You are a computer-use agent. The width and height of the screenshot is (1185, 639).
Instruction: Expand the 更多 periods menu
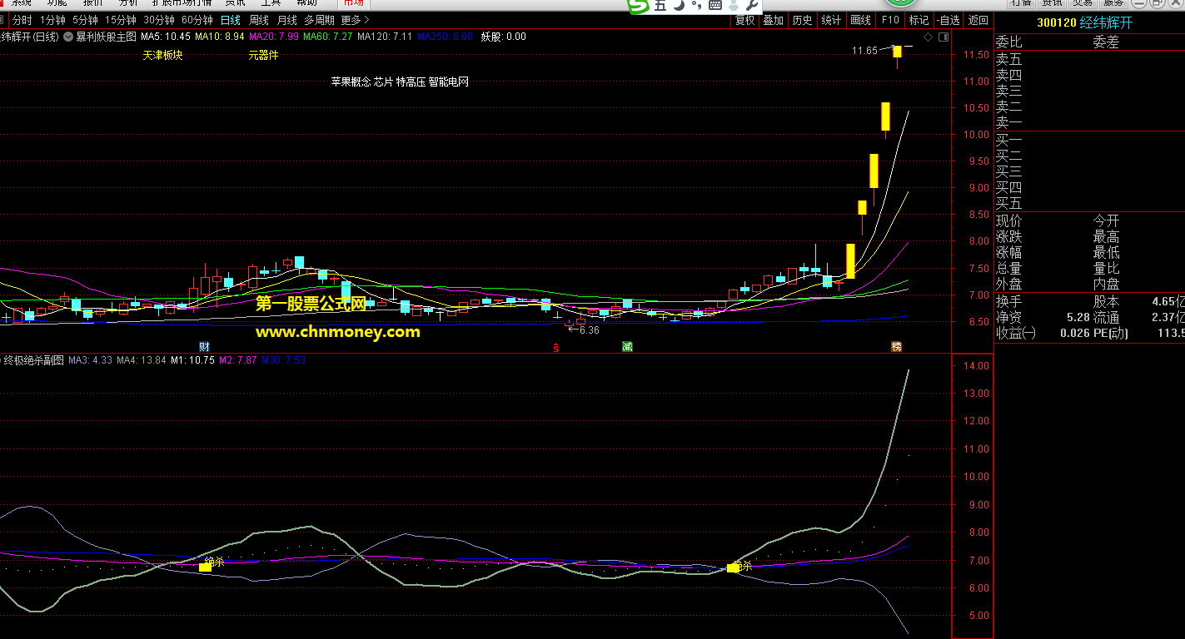(356, 20)
